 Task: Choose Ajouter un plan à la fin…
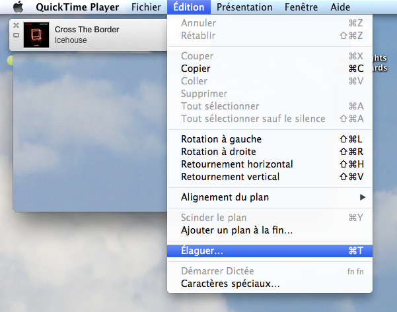(236, 230)
